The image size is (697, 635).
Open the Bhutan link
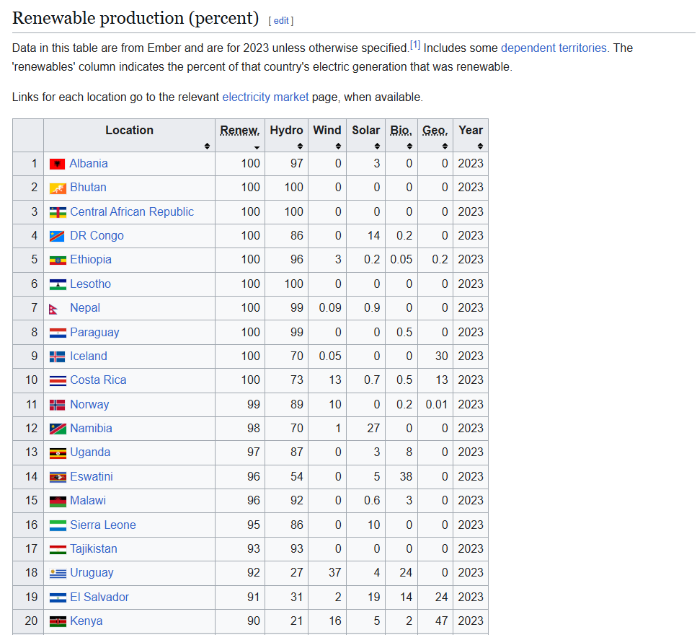tap(88, 188)
